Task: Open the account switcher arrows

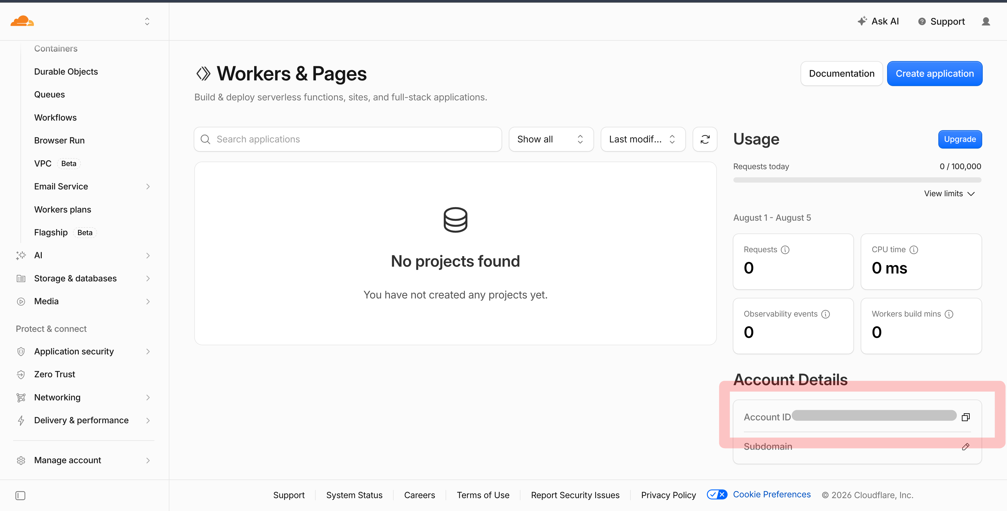Action: coord(147,21)
